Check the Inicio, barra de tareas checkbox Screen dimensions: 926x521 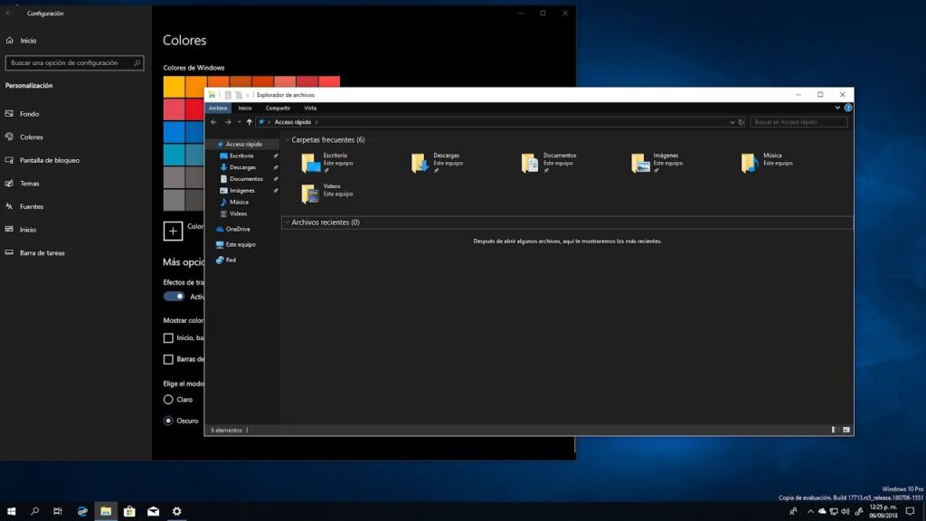(168, 337)
